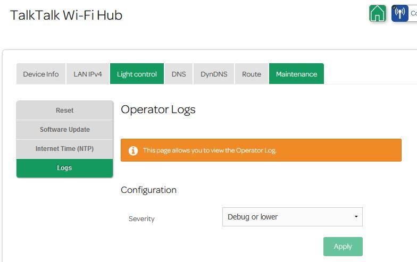
Task: Select the Logs sidebar item
Action: (65, 168)
